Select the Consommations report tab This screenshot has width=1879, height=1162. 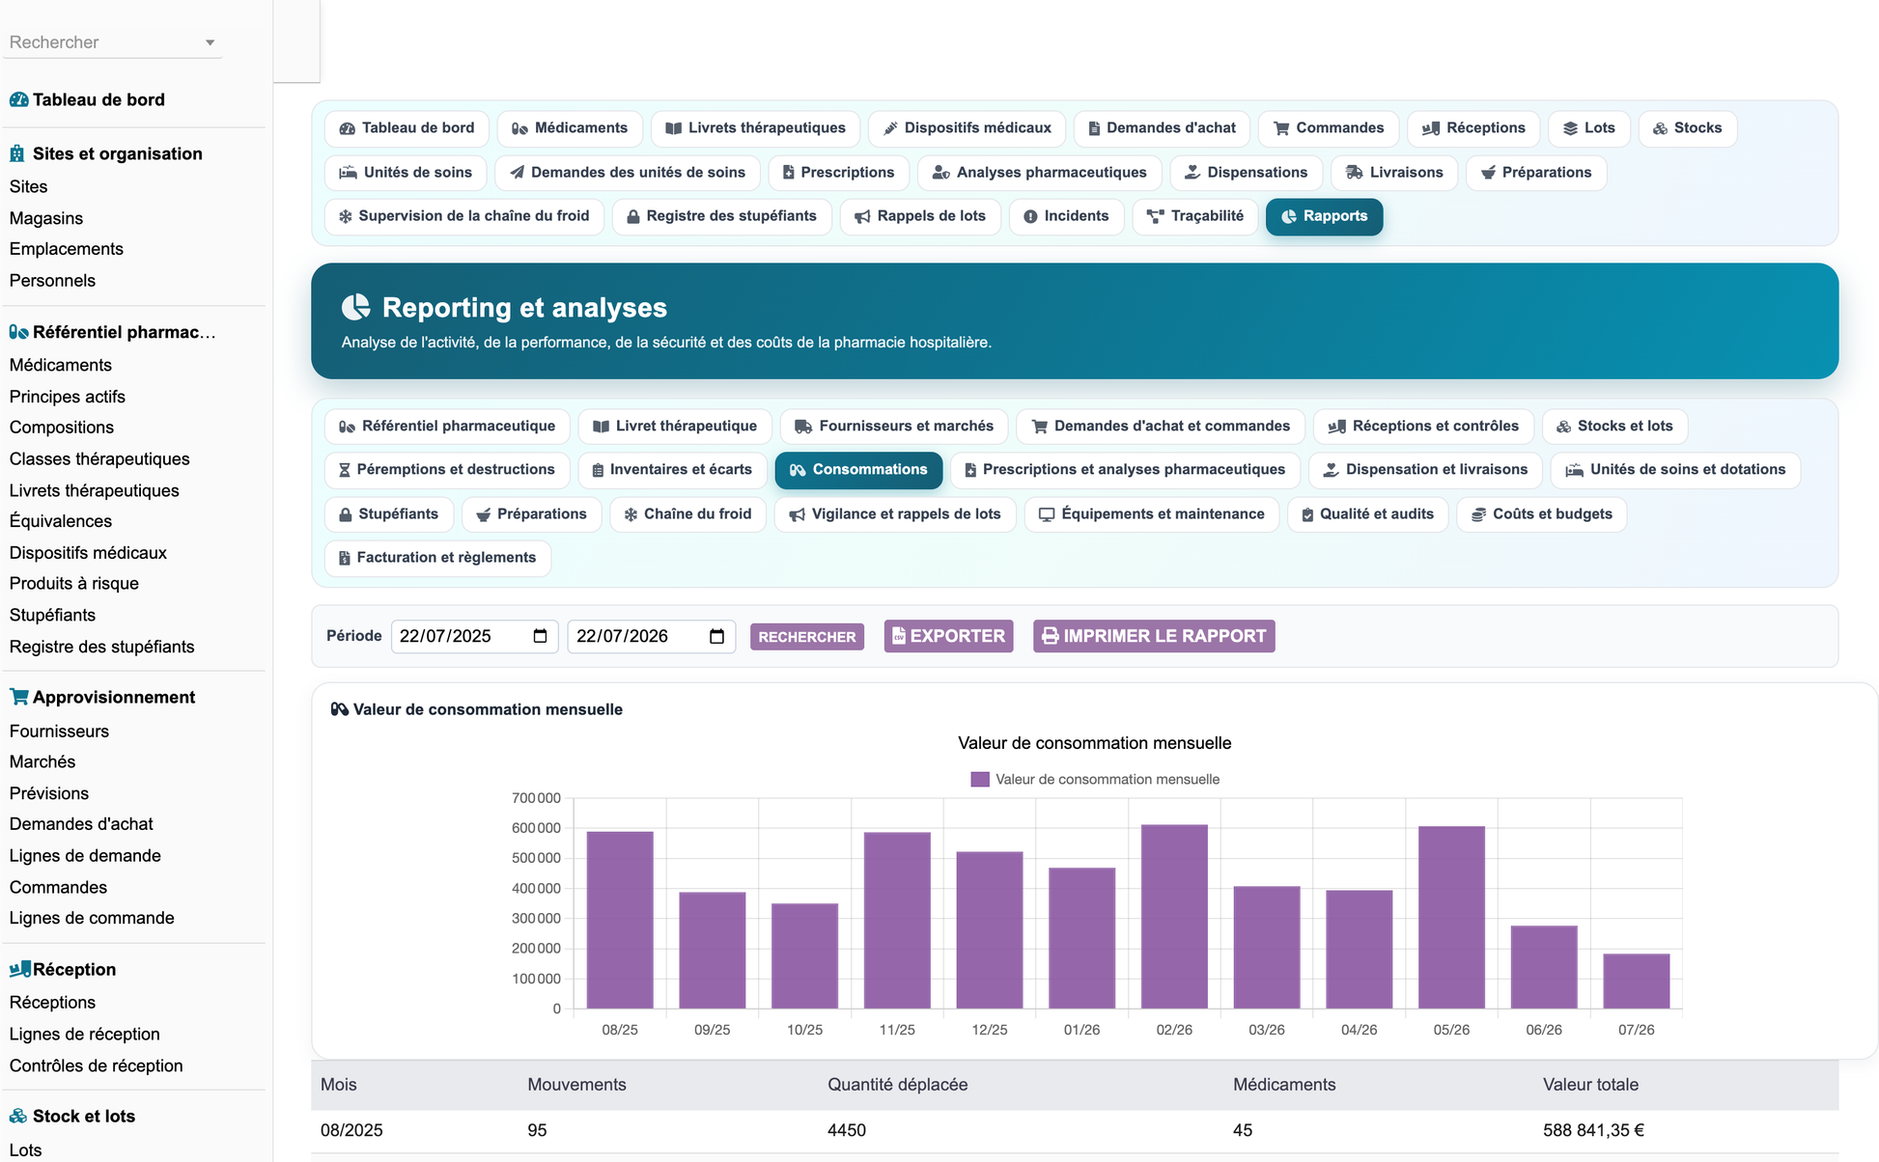click(858, 470)
